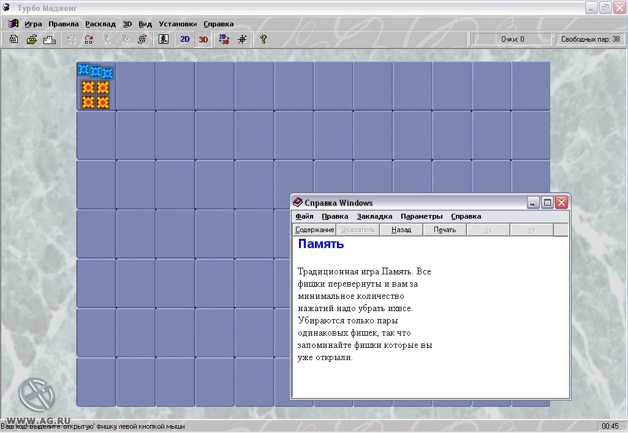
Task: Open Файл menu in help window
Action: pos(305,216)
